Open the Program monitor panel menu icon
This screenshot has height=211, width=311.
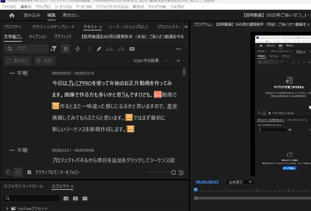309,25
